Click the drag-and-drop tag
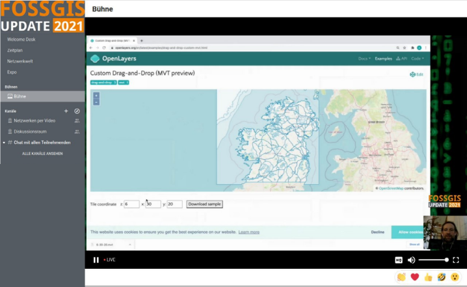The height and width of the screenshot is (287, 467). tap(103, 83)
